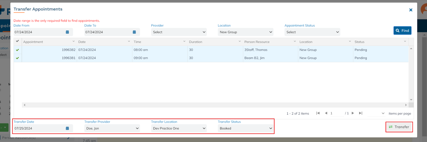Screen dimensions: 427x142
Task: Uncheck appointment 1996382 row
Action: 18,50
